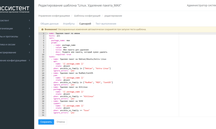Go to Управление конфигурациями breadcrumb
The height and width of the screenshot is (129, 216).
(54, 16)
